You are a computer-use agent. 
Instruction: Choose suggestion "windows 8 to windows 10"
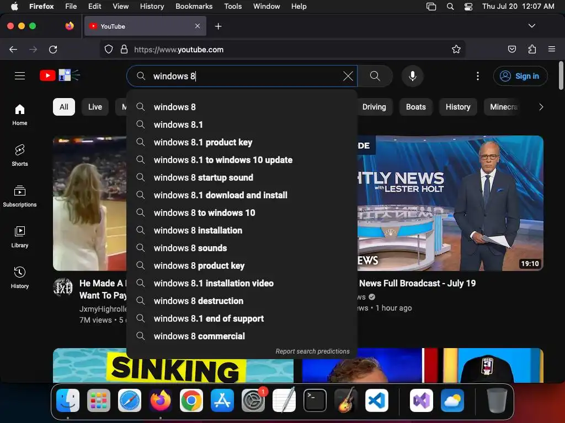tap(242, 213)
